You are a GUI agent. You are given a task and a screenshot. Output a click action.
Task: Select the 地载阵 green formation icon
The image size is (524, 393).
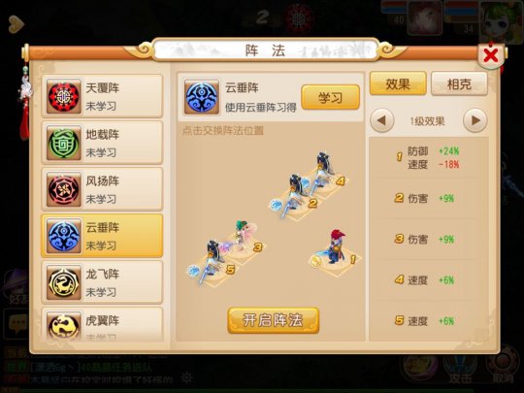point(63,143)
